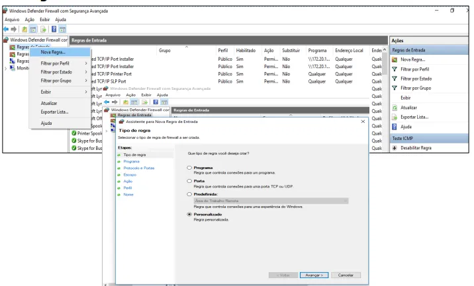This screenshot has width=474, height=286.
Task: Click the Back arrow in inner window toolbar
Action: (x=107, y=102)
